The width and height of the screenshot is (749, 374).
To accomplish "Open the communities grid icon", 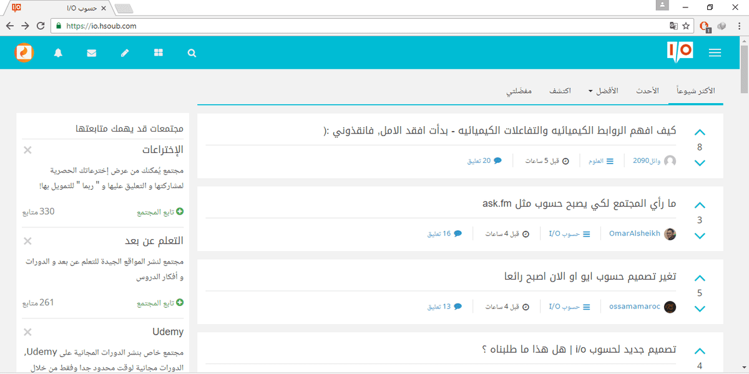I will pos(159,53).
